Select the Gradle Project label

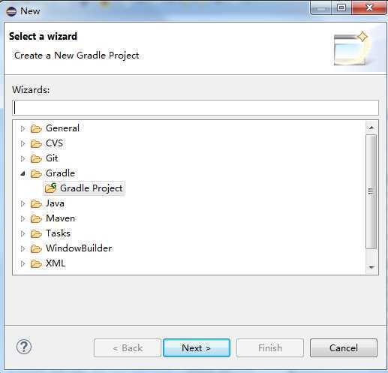click(x=92, y=188)
